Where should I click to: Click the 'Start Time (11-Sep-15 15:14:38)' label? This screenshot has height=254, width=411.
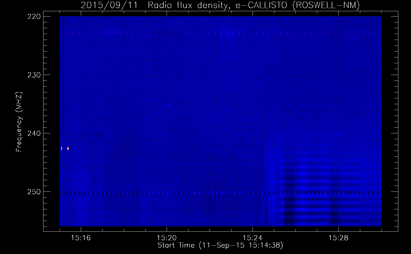click(x=220, y=245)
